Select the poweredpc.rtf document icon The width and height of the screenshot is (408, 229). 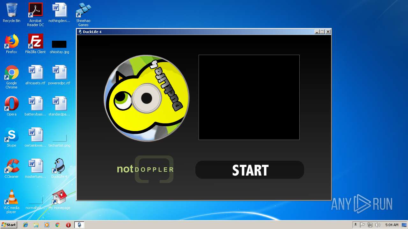(59, 75)
